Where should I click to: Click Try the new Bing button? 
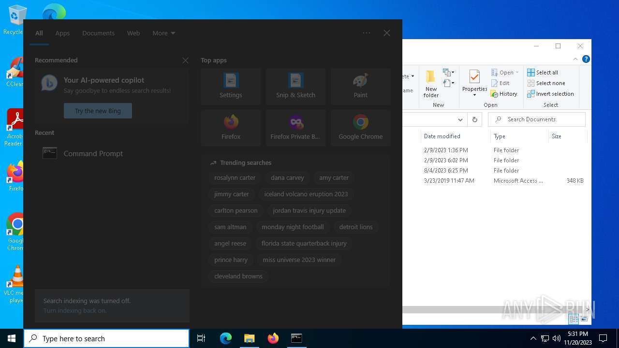[x=98, y=111]
